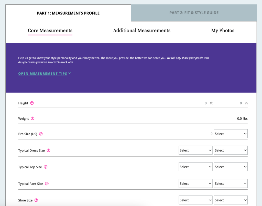
Task: Switch to Part 1: Measurements Profile tab
Action: pyautogui.click(x=68, y=13)
